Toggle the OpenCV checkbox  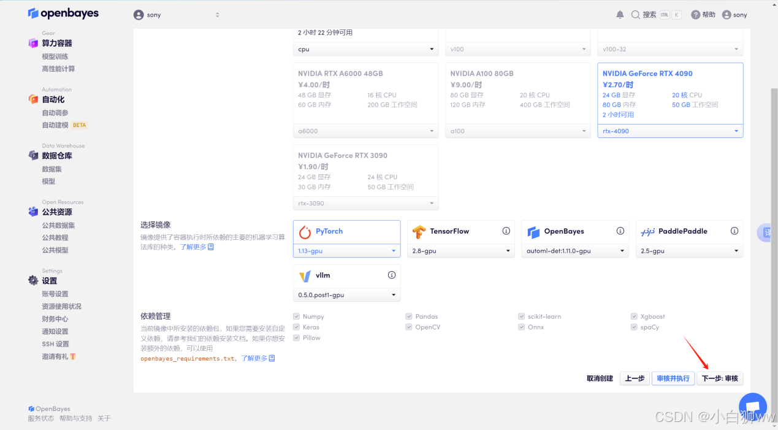pyautogui.click(x=409, y=327)
